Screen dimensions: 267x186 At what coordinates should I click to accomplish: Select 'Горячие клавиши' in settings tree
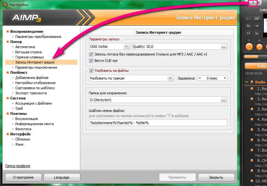tap(28, 57)
